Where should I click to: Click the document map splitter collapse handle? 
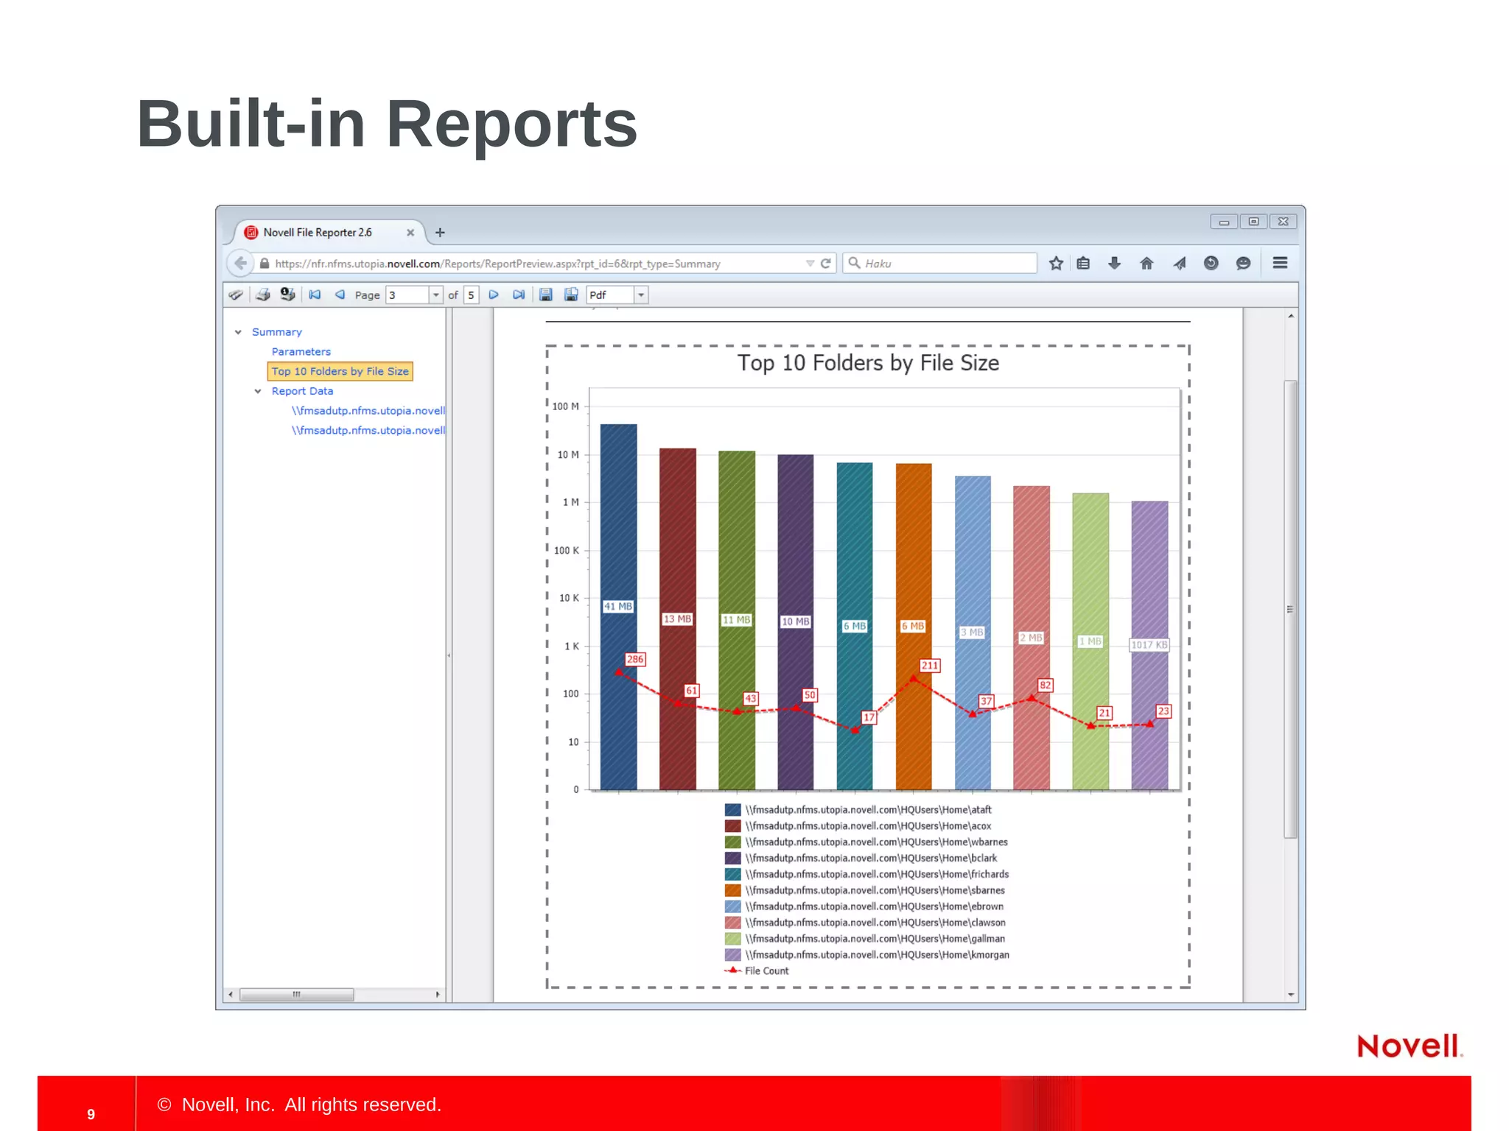(449, 655)
